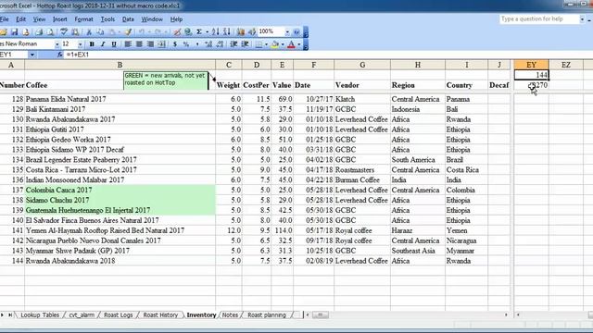The image size is (593, 333).
Task: Open the Name Box dropdown arrow
Action: pos(32,55)
